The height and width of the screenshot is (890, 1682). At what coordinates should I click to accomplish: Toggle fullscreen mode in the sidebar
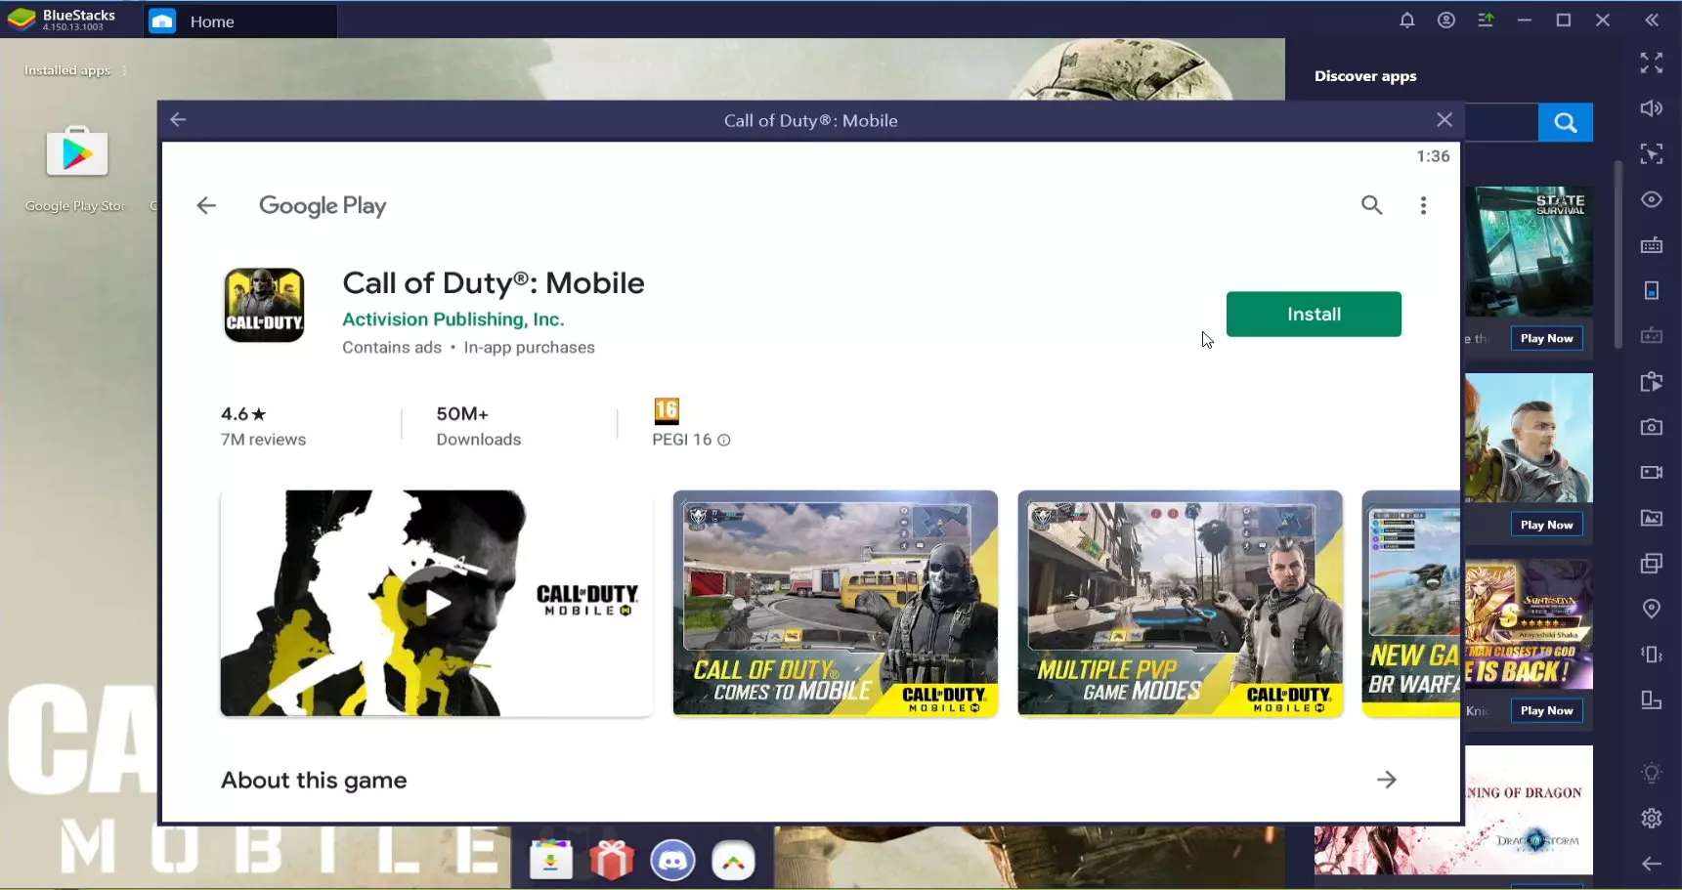[x=1651, y=64]
